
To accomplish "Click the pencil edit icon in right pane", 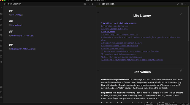I will (x=178, y=4).
